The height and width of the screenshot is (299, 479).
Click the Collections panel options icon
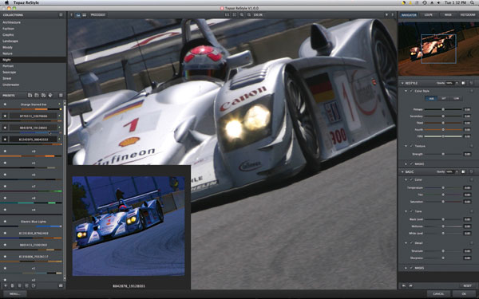61,14
